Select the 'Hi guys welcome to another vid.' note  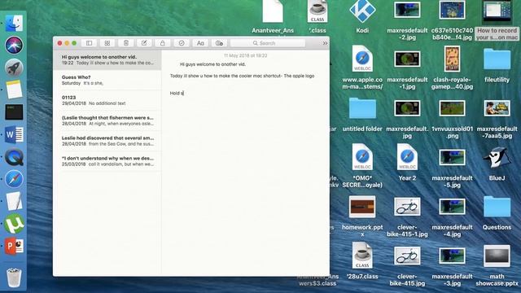(107, 59)
